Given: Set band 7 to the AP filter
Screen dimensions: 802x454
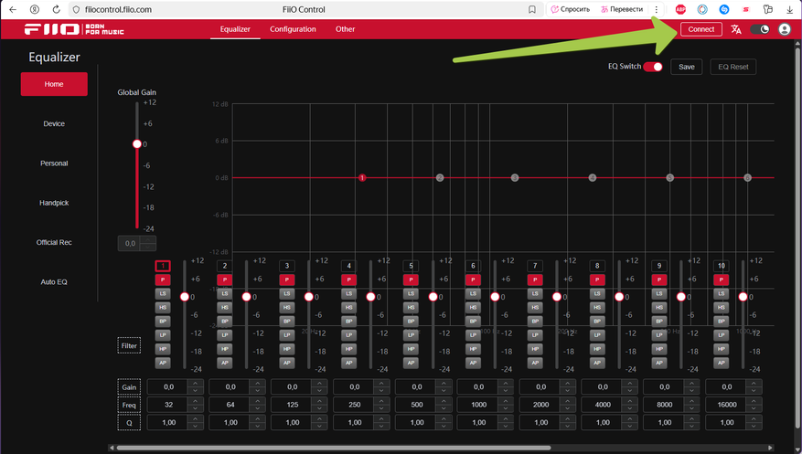Looking at the screenshot, I should [x=535, y=363].
